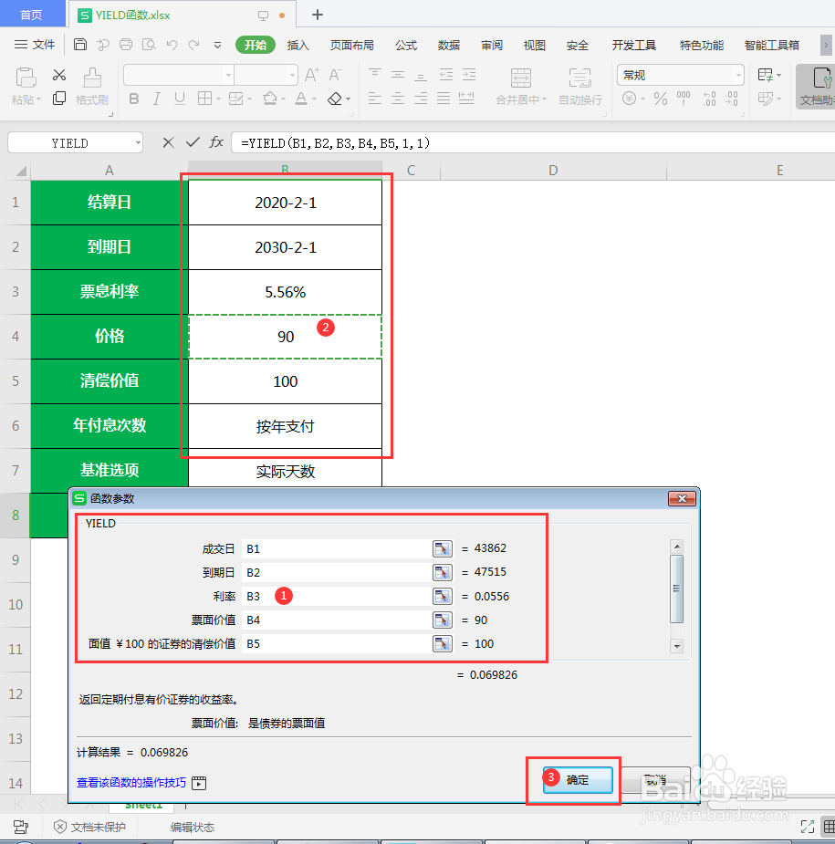Increase font size with A+ icon
Viewport: 835px width, 844px height.
click(x=312, y=75)
